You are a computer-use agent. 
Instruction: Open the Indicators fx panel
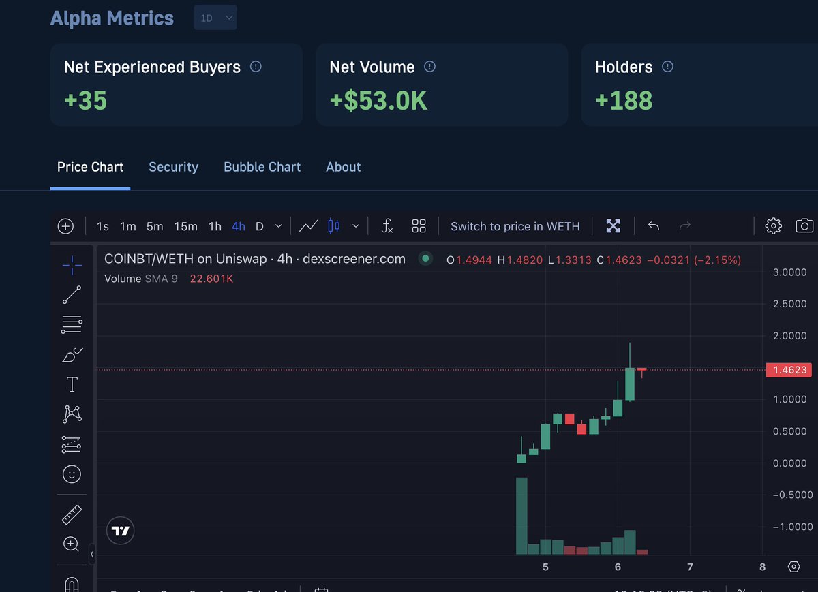[387, 225]
